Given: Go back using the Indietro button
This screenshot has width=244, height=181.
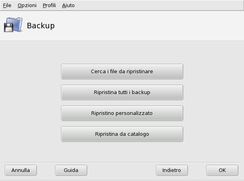Looking at the screenshot, I should [x=172, y=170].
